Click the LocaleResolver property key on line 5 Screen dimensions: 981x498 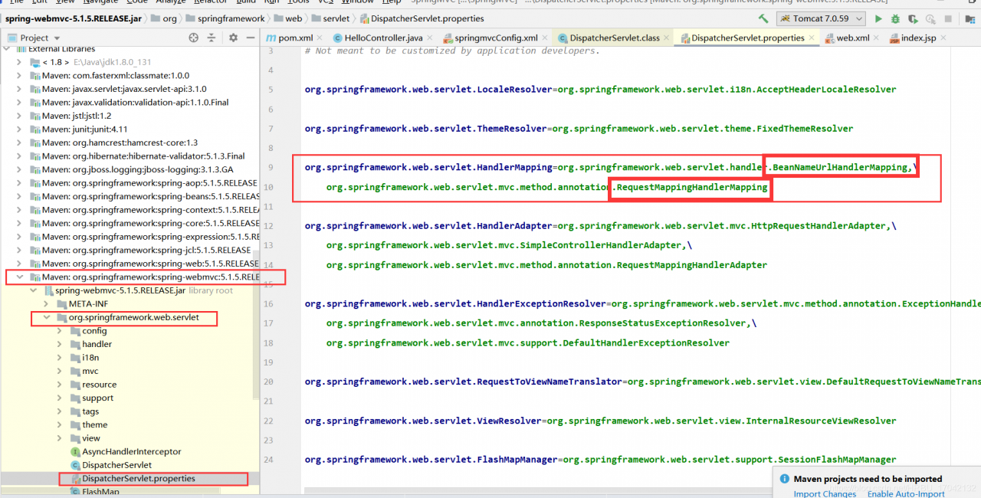pos(428,90)
